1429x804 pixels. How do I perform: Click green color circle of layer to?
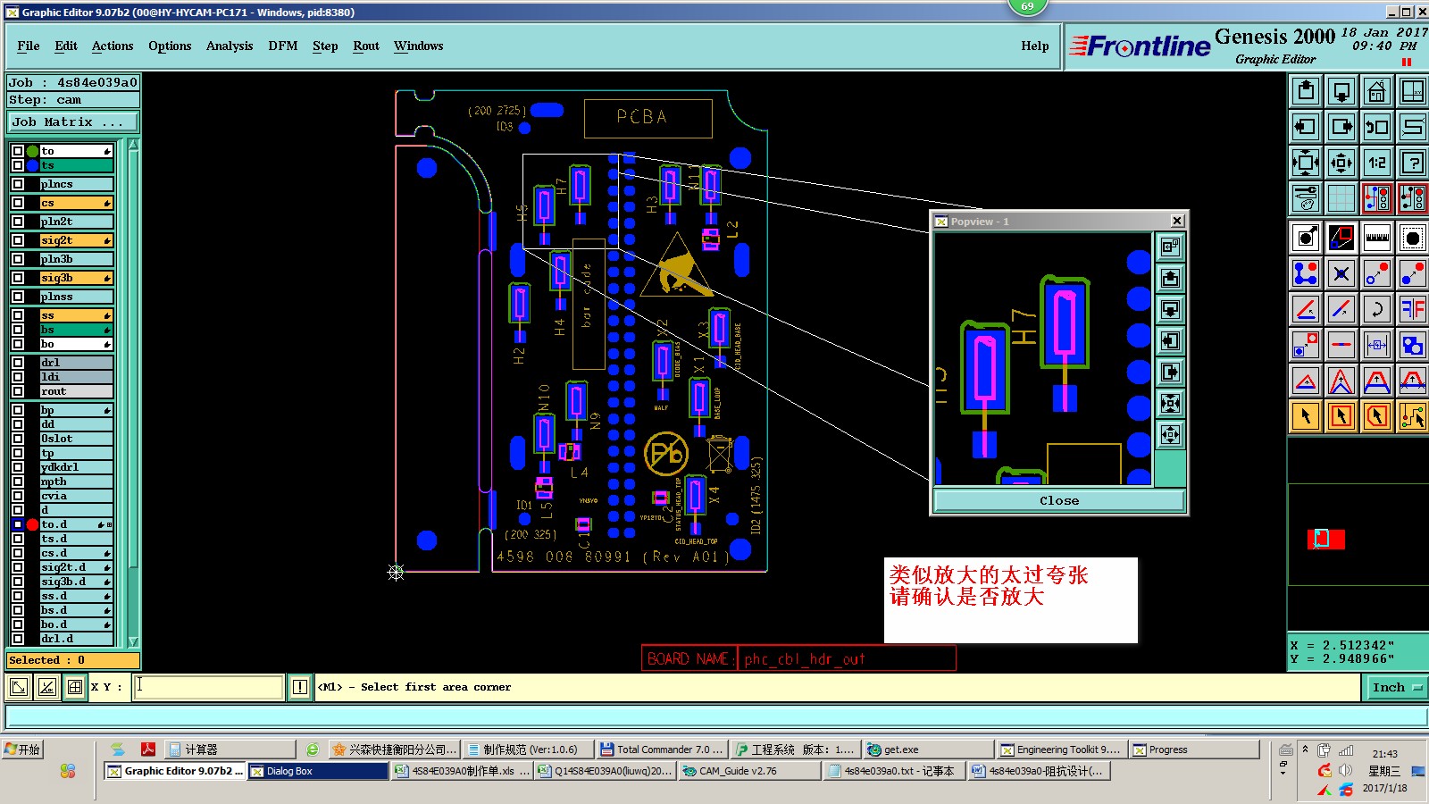(x=33, y=151)
